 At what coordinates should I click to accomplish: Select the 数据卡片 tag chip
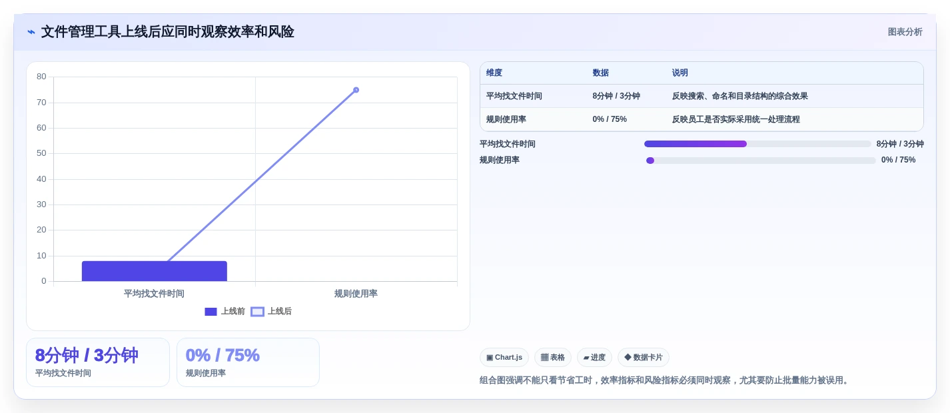644,358
